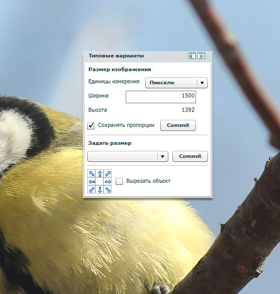The height and width of the screenshot is (294, 280).
Task: Select the left anchor arrow
Action: click(92, 181)
